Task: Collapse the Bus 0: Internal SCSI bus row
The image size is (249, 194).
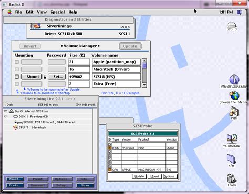Action: pos(6,111)
